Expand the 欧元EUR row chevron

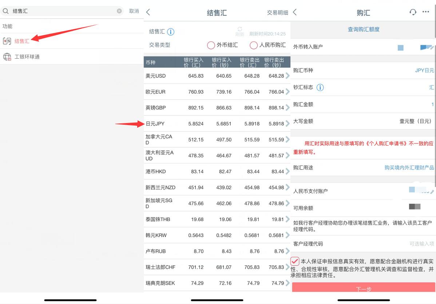coord(287,91)
